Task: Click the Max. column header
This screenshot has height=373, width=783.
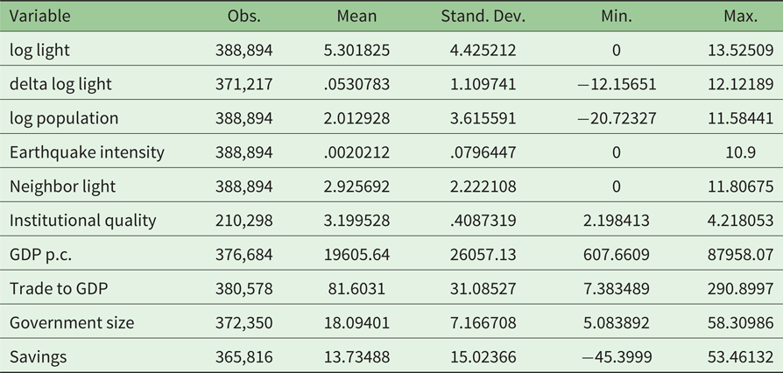Action: [x=739, y=17]
